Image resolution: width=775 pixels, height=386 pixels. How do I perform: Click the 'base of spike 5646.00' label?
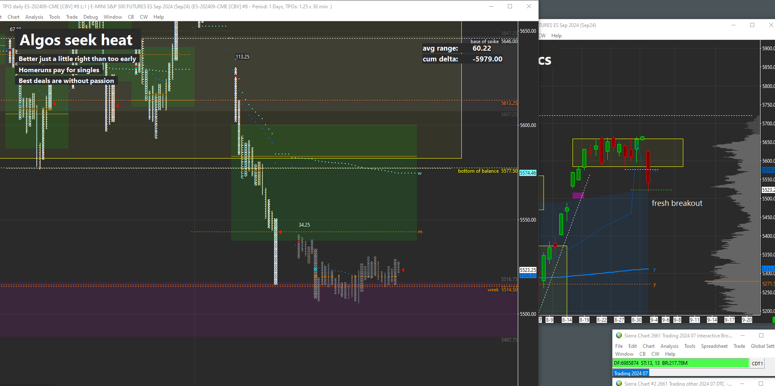coord(494,42)
